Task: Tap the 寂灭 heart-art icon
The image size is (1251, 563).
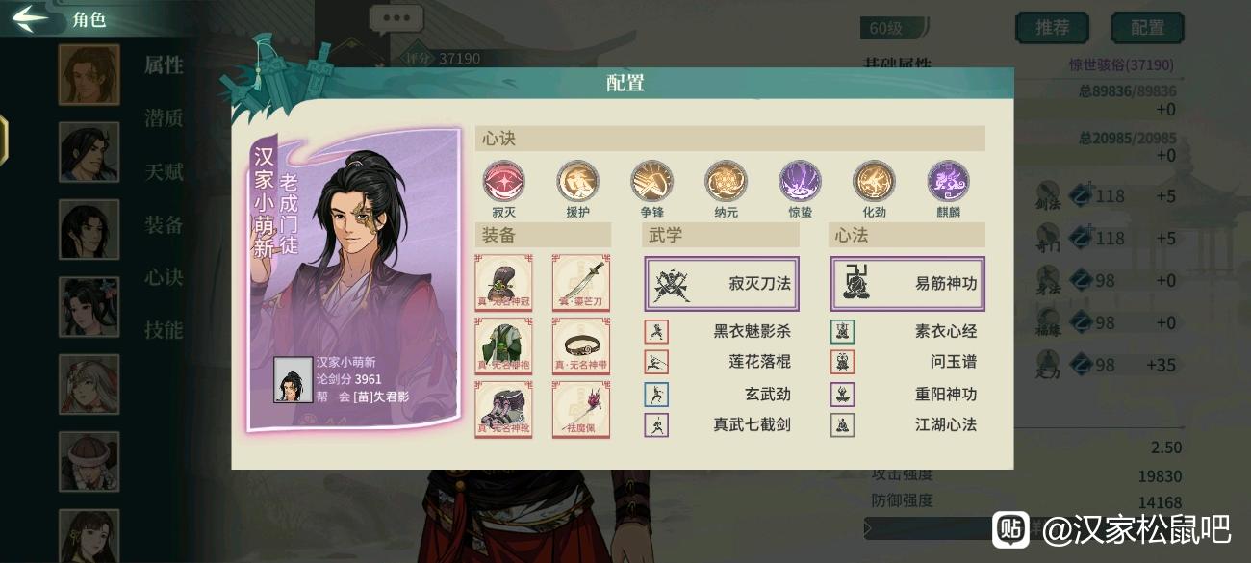Action: coord(503,181)
